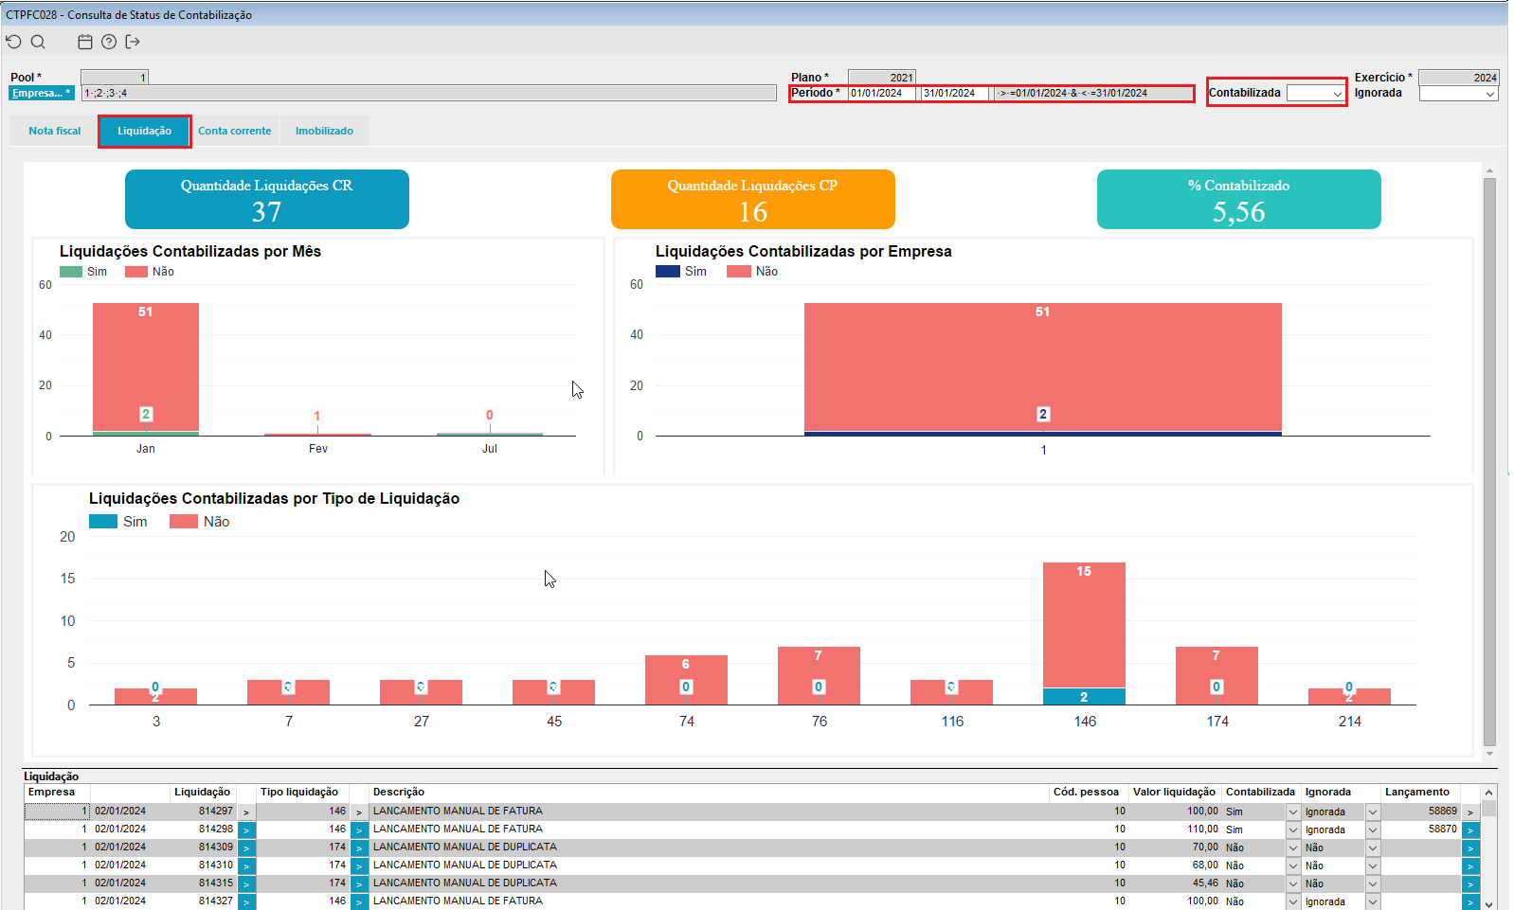Go to the Imobilizado tab
This screenshot has width=1514, height=910.
pyautogui.click(x=324, y=131)
